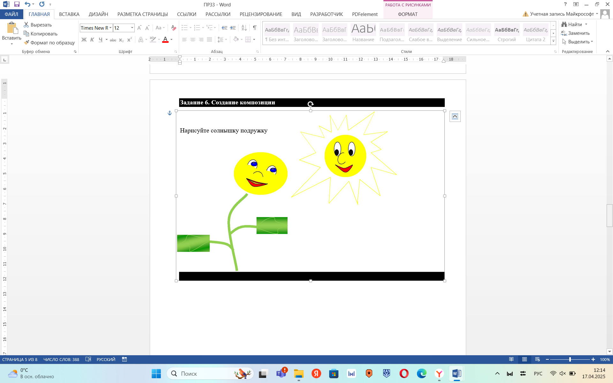Viewport: 613px width, 383px height.
Task: Click the Redo/Repeat icon
Action: click(x=42, y=4)
